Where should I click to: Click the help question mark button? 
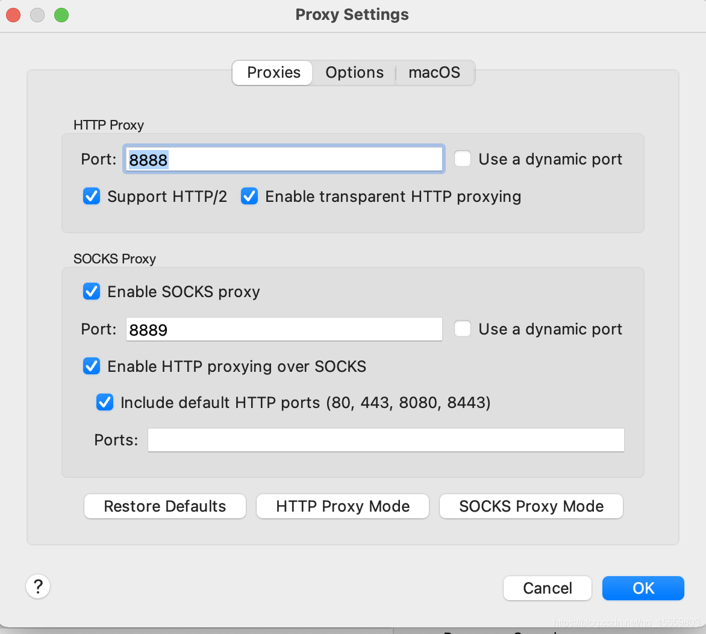pos(38,586)
